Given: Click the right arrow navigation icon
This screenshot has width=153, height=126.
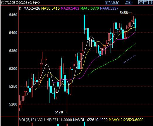Looking at the screenshot, I should (x=145, y=2).
